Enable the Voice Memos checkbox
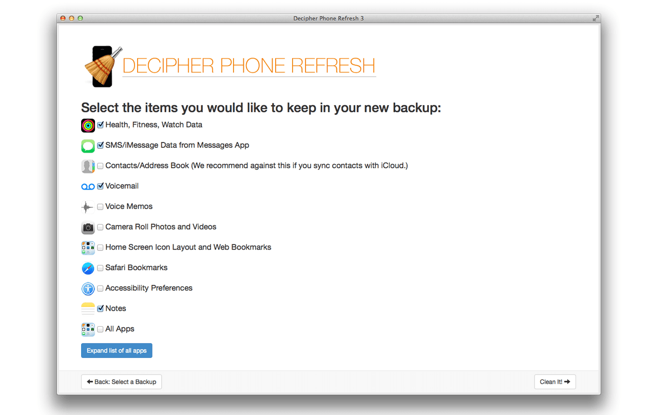Screen dimensions: 652x415 [101, 207]
